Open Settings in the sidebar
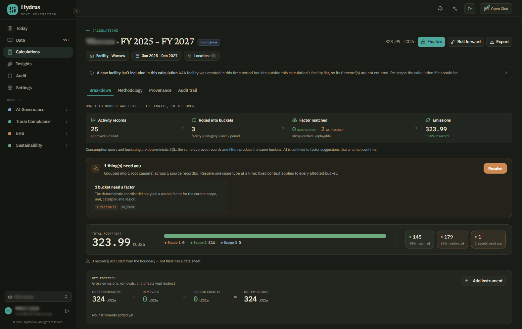The width and height of the screenshot is (522, 329). click(x=38, y=88)
